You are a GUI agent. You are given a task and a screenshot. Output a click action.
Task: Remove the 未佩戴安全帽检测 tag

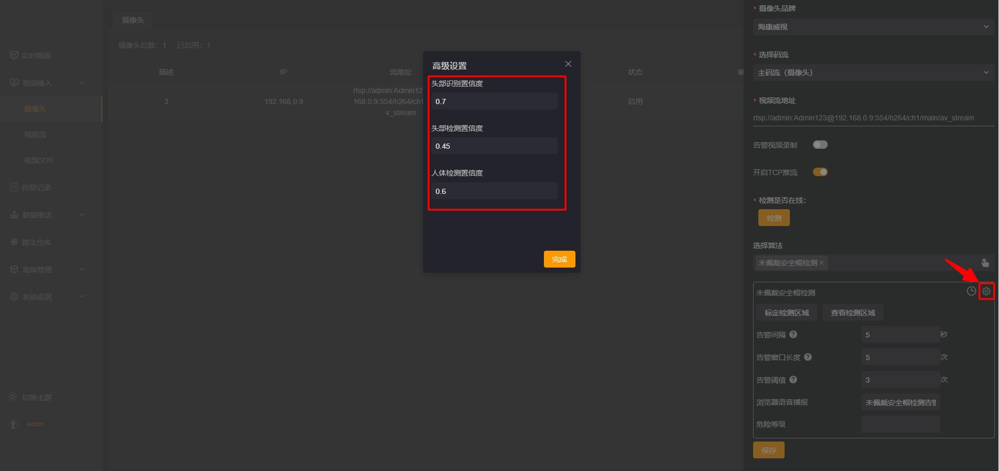click(821, 263)
